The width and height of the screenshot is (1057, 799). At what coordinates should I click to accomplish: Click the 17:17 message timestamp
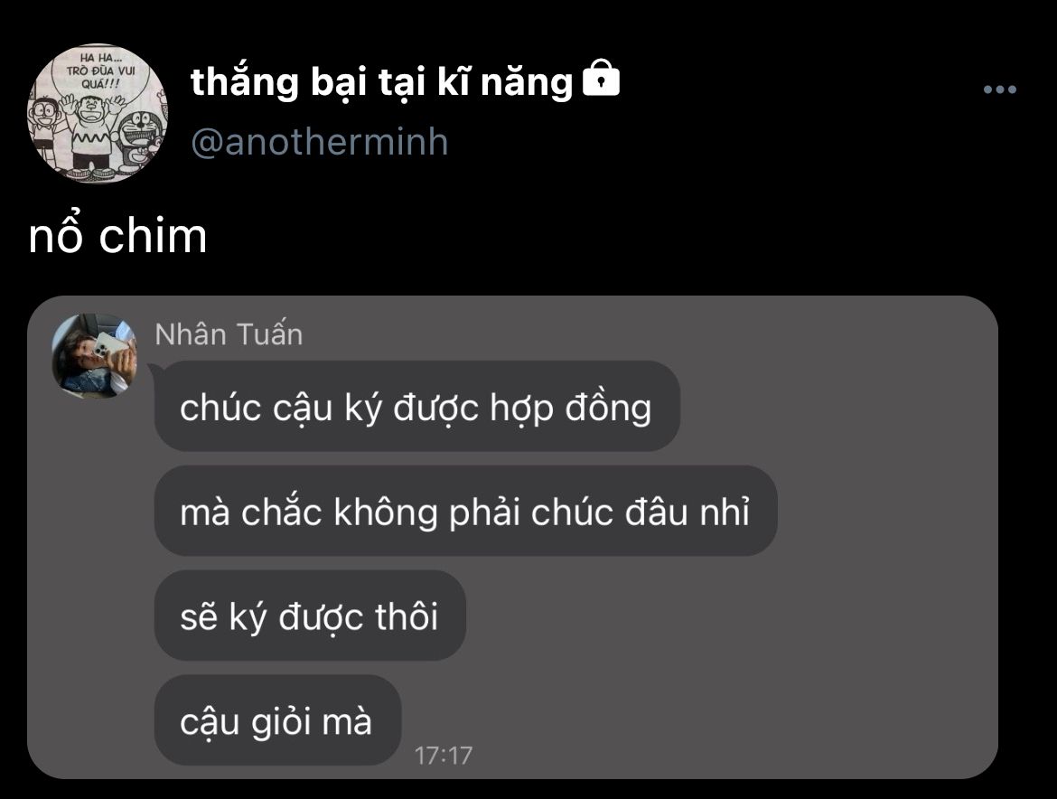point(443,756)
